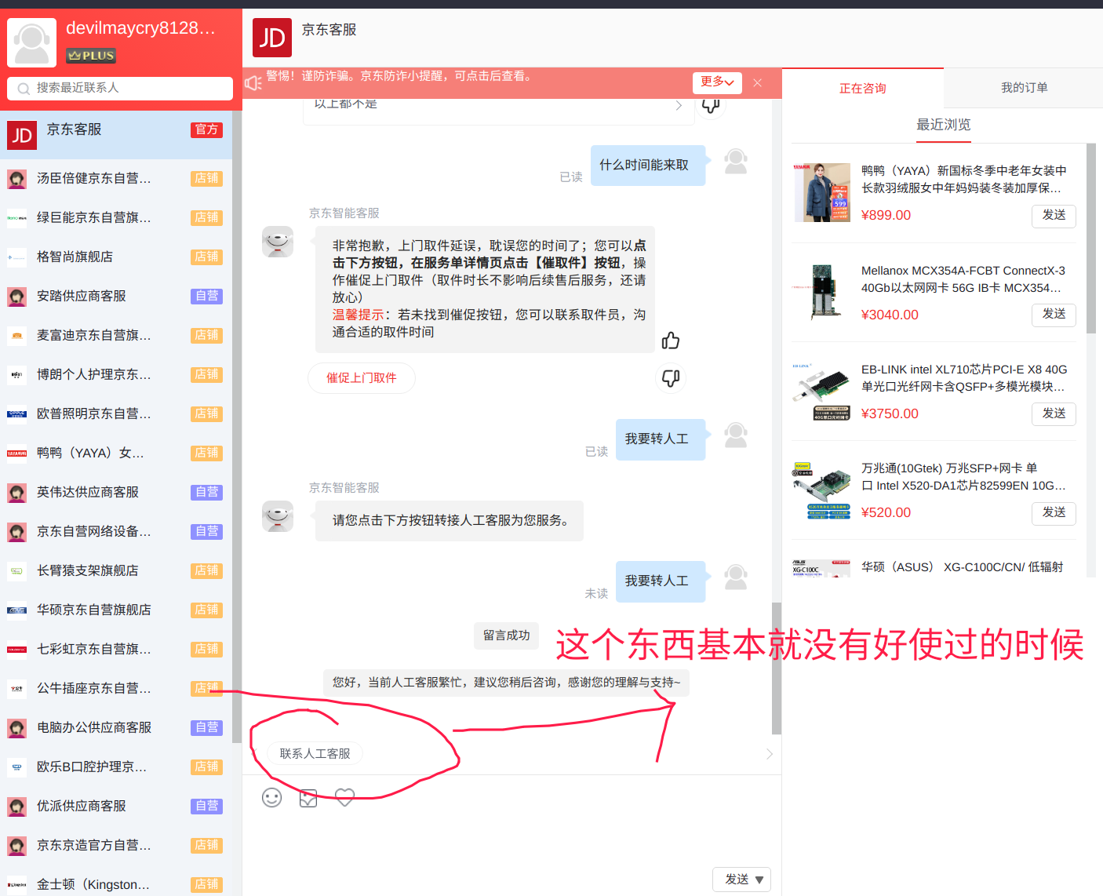The height and width of the screenshot is (896, 1103).
Task: Open 七彩虹京东自营旗 conversation
Action: click(x=116, y=650)
